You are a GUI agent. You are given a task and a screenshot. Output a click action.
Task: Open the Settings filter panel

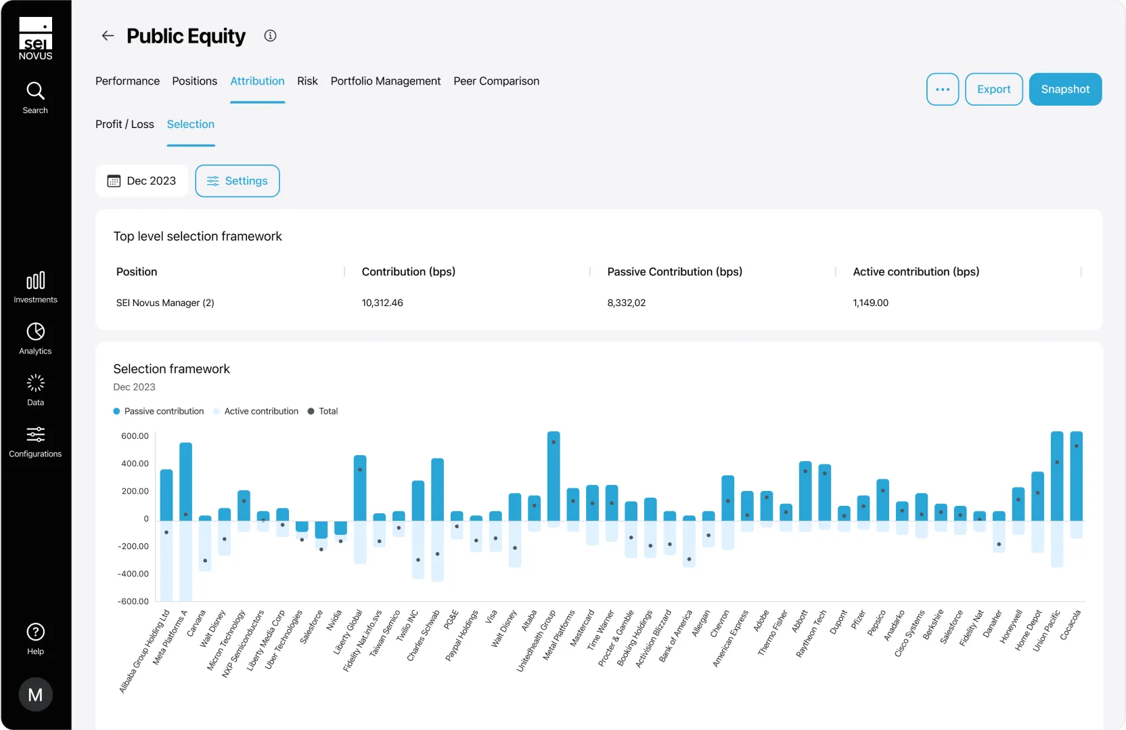coord(237,181)
